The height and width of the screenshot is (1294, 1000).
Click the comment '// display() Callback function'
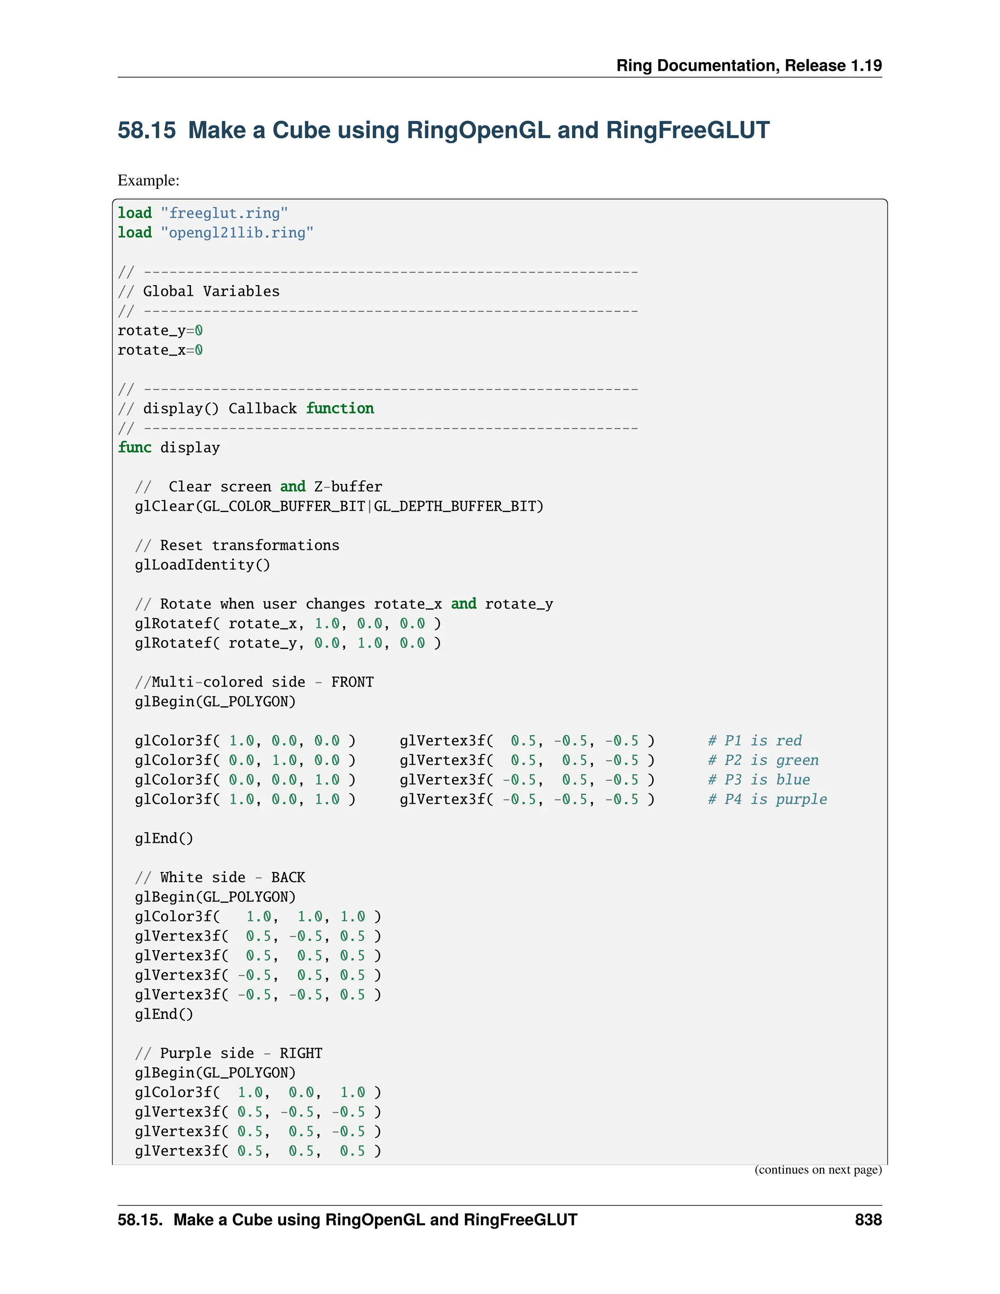click(x=246, y=408)
